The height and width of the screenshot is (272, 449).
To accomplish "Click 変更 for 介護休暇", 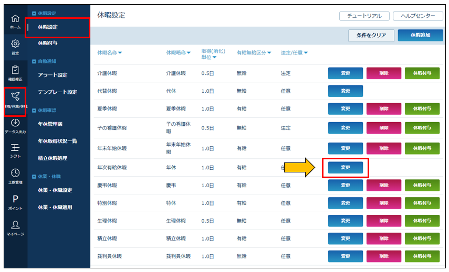I will click(346, 73).
